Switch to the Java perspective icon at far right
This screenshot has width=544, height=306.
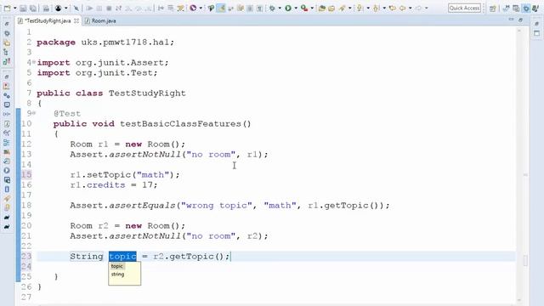click(535, 8)
